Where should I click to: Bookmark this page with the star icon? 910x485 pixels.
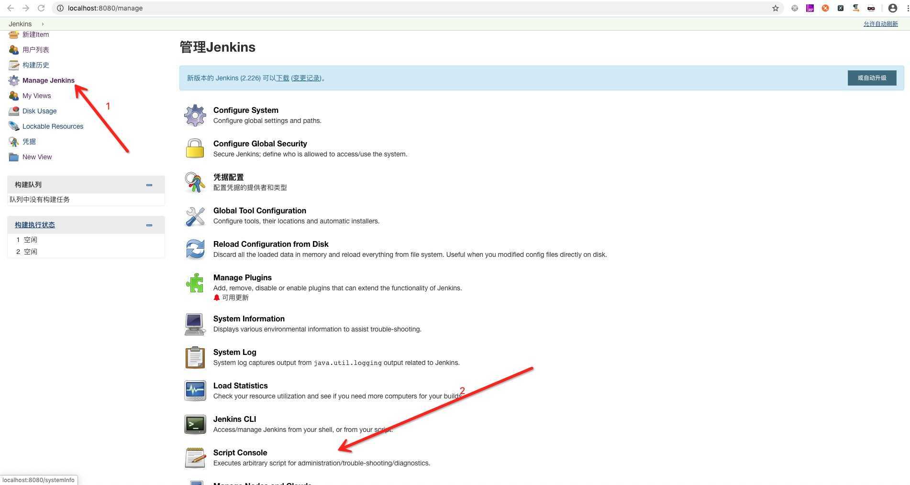[776, 8]
